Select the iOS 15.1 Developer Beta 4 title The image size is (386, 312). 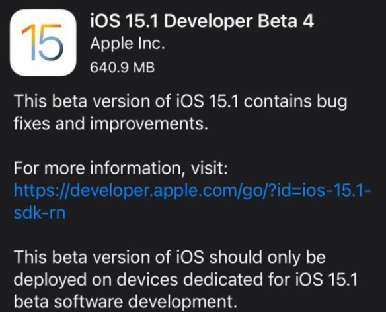[x=202, y=21]
